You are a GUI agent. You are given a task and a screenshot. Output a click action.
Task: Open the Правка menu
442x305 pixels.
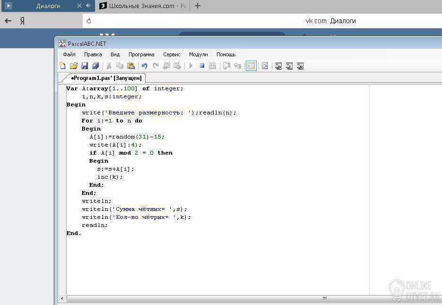[93, 54]
